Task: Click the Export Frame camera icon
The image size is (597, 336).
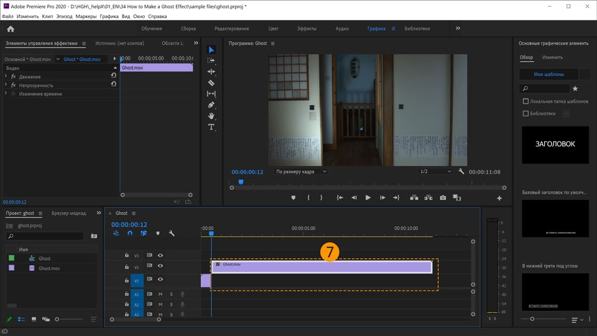Action: (443, 198)
